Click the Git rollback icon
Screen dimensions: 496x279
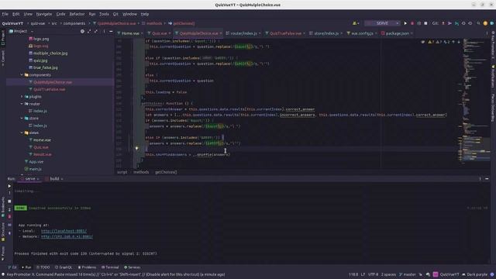coord(470,23)
